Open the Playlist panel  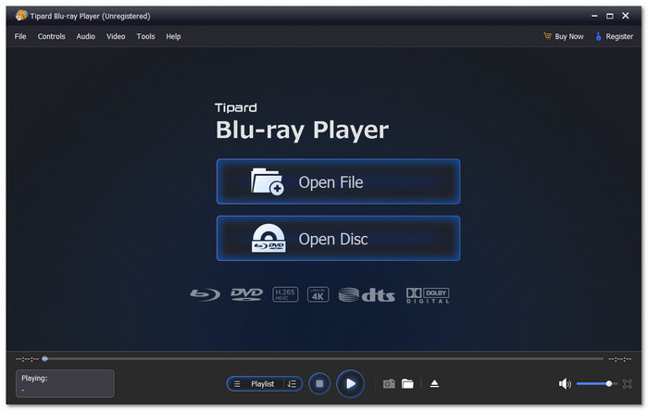(x=262, y=384)
